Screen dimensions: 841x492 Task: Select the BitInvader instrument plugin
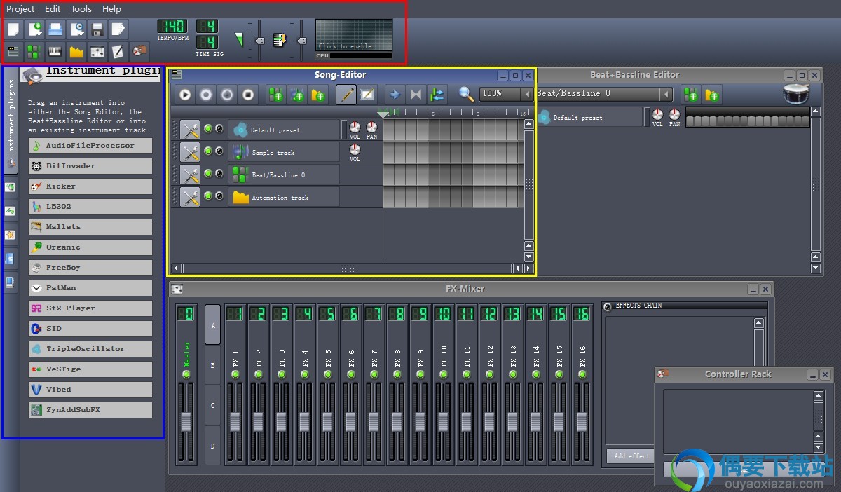coord(90,166)
